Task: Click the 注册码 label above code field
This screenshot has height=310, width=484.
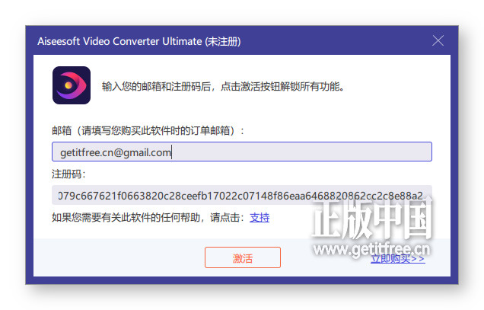Action: pyautogui.click(x=68, y=174)
